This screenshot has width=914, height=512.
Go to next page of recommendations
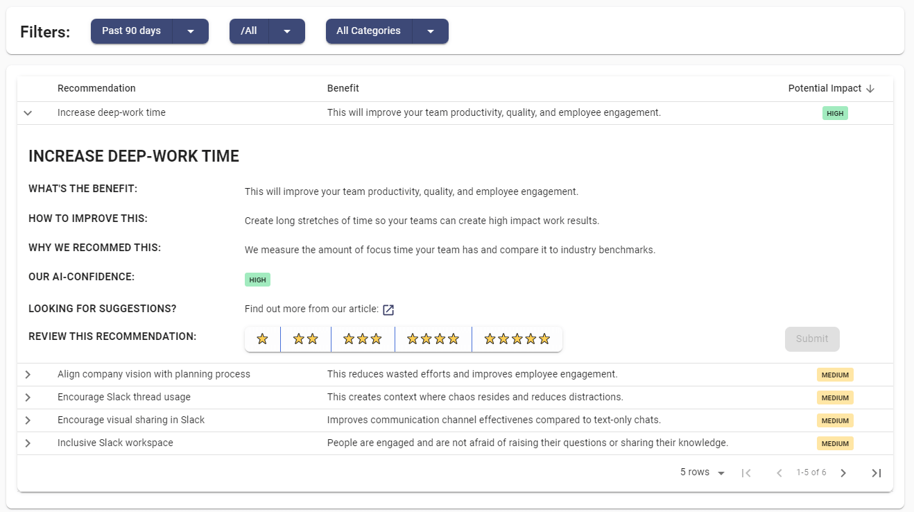point(843,472)
